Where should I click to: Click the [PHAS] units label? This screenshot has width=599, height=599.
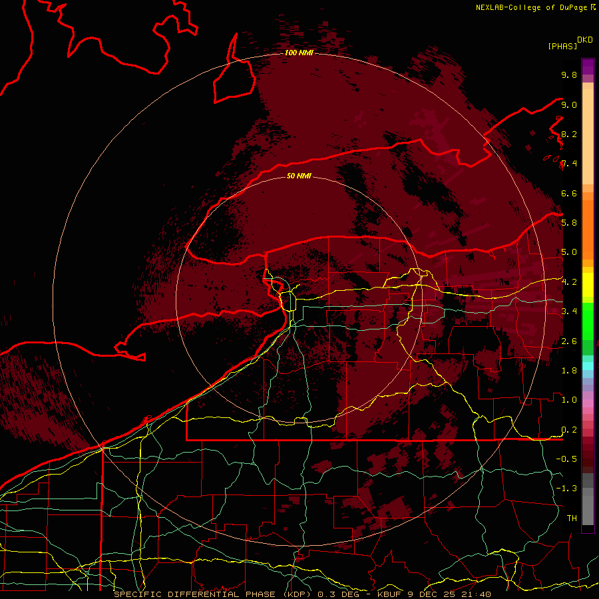coord(562,46)
